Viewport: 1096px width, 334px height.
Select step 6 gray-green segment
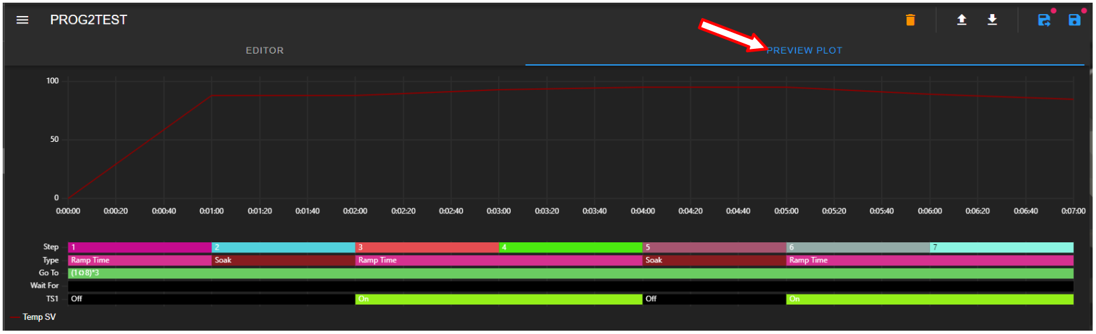point(858,248)
